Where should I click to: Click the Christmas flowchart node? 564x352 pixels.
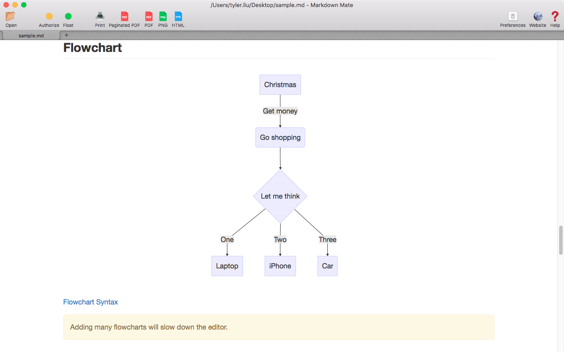[280, 84]
